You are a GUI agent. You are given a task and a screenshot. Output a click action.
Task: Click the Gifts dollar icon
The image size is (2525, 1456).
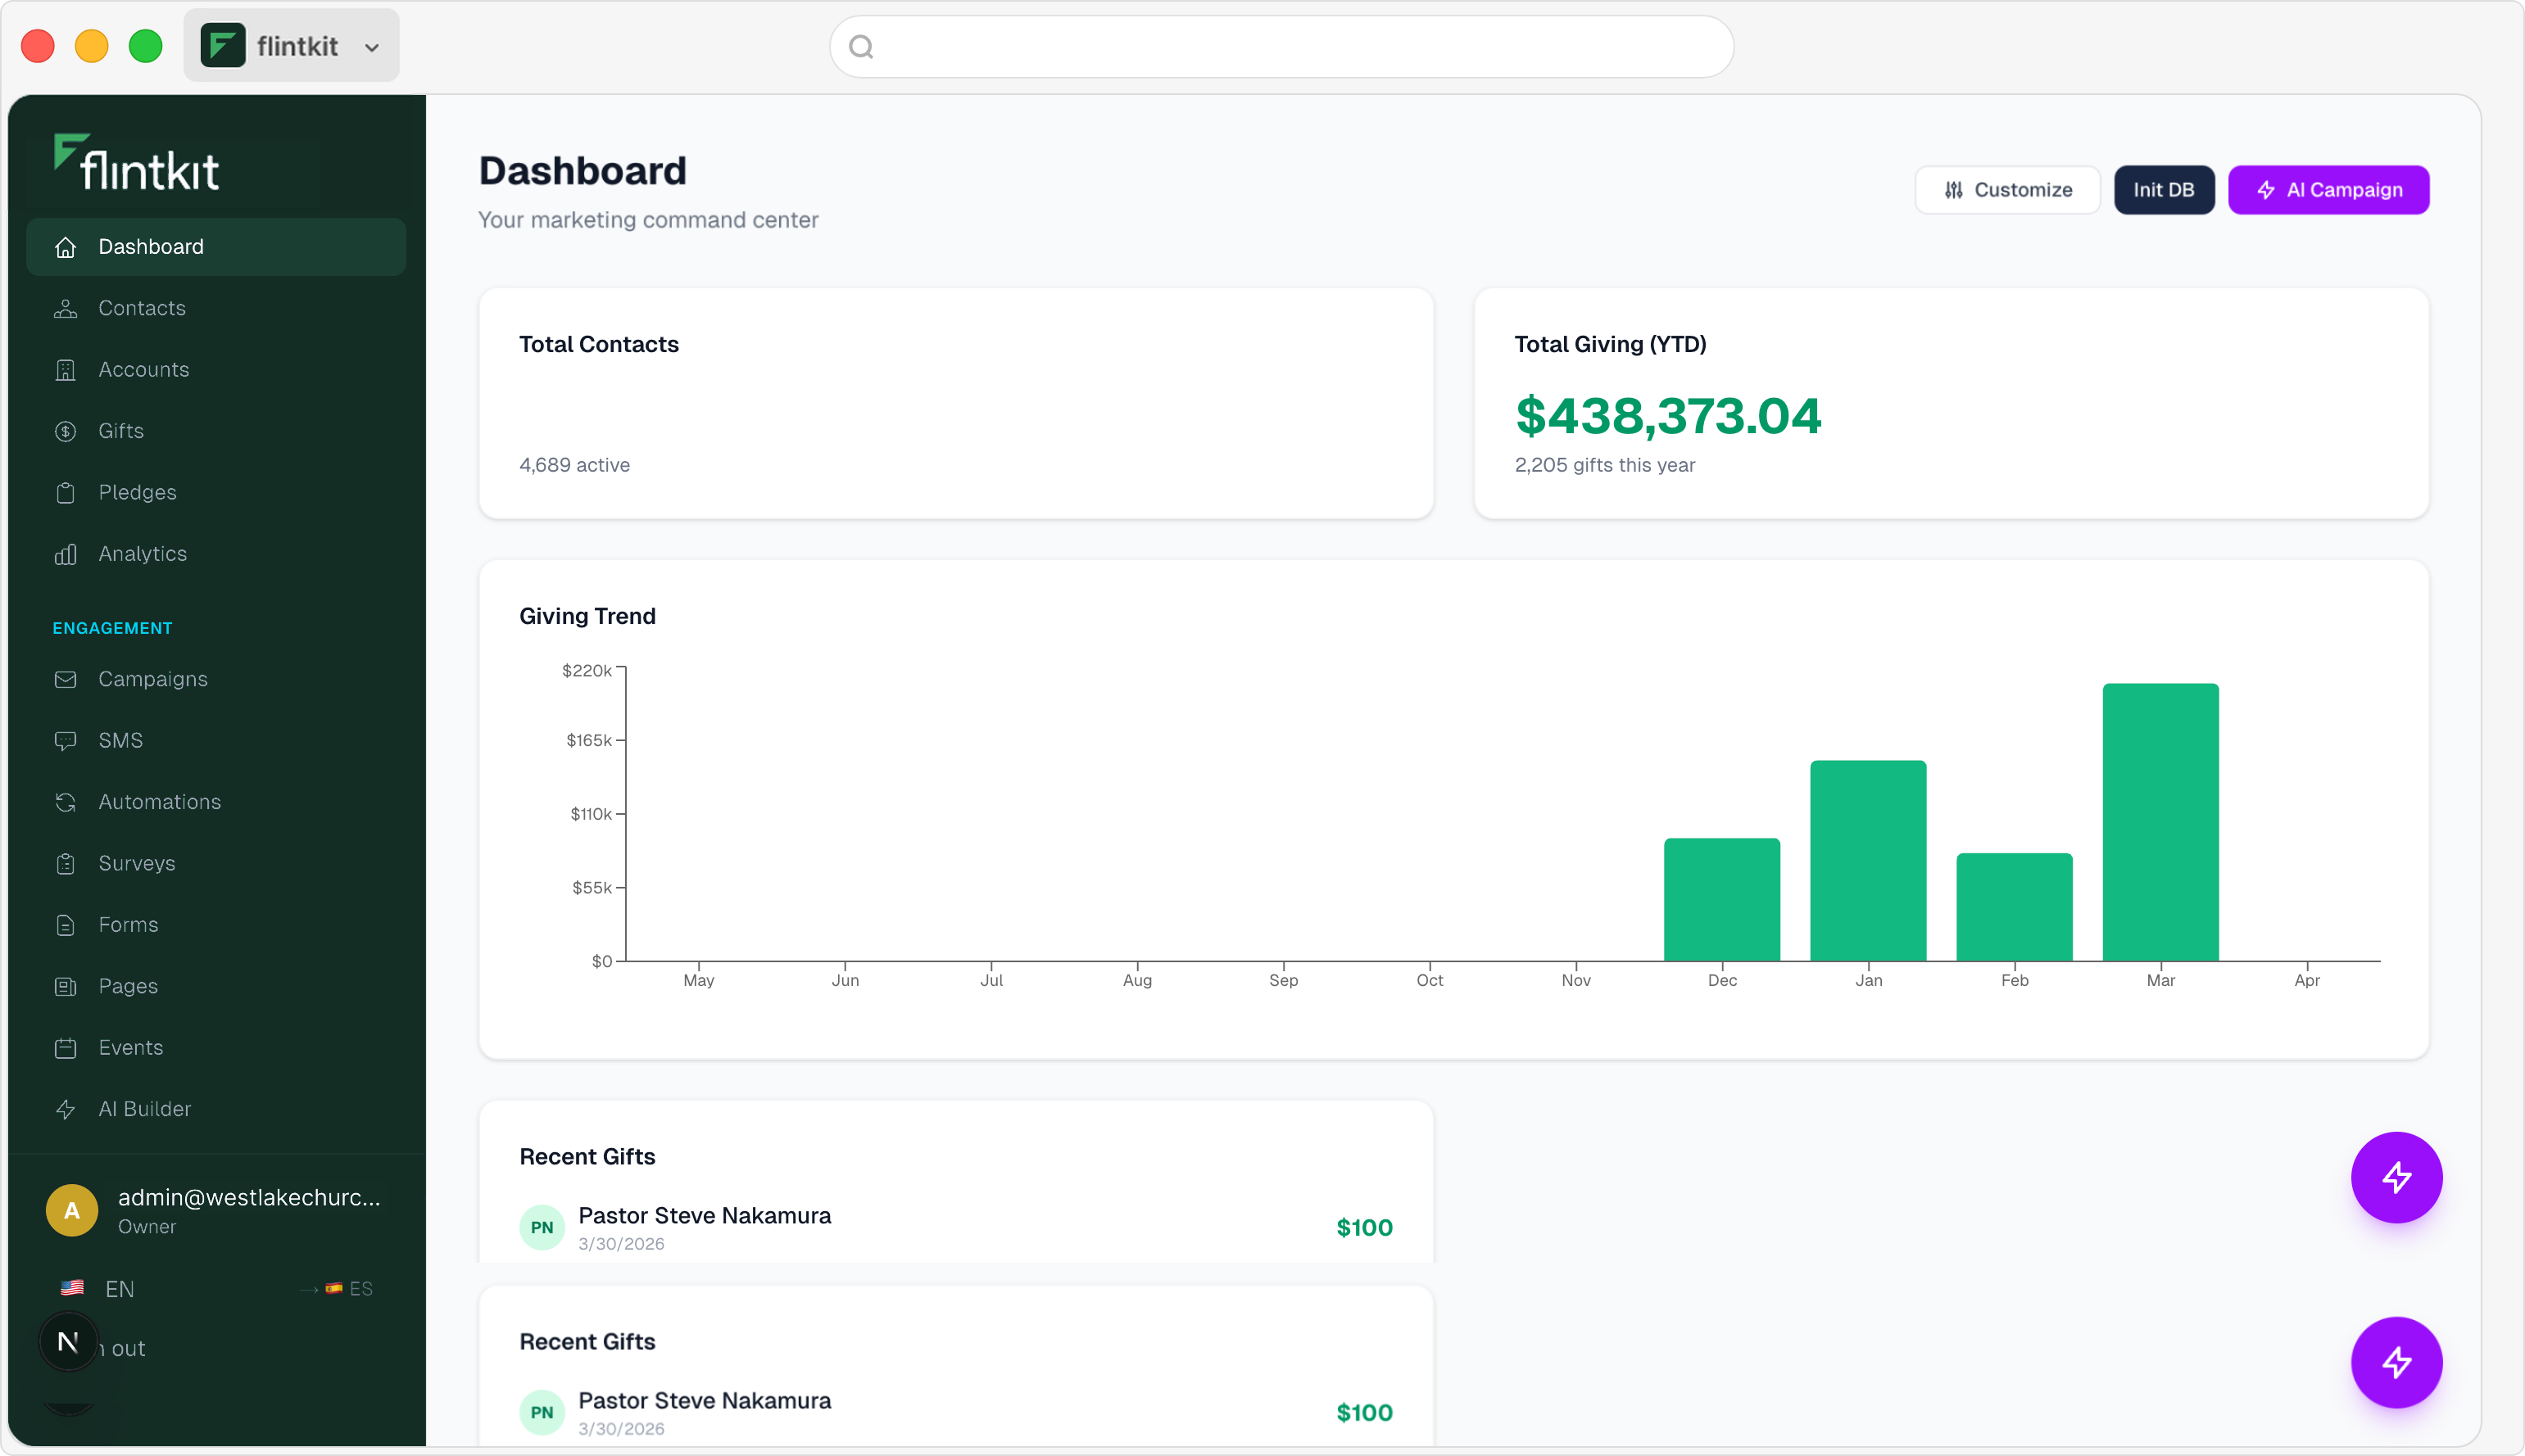66,431
